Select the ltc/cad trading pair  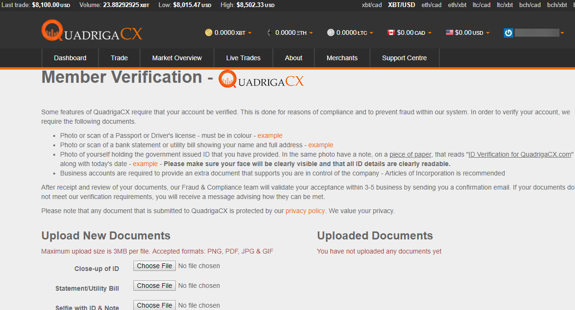(x=482, y=5)
